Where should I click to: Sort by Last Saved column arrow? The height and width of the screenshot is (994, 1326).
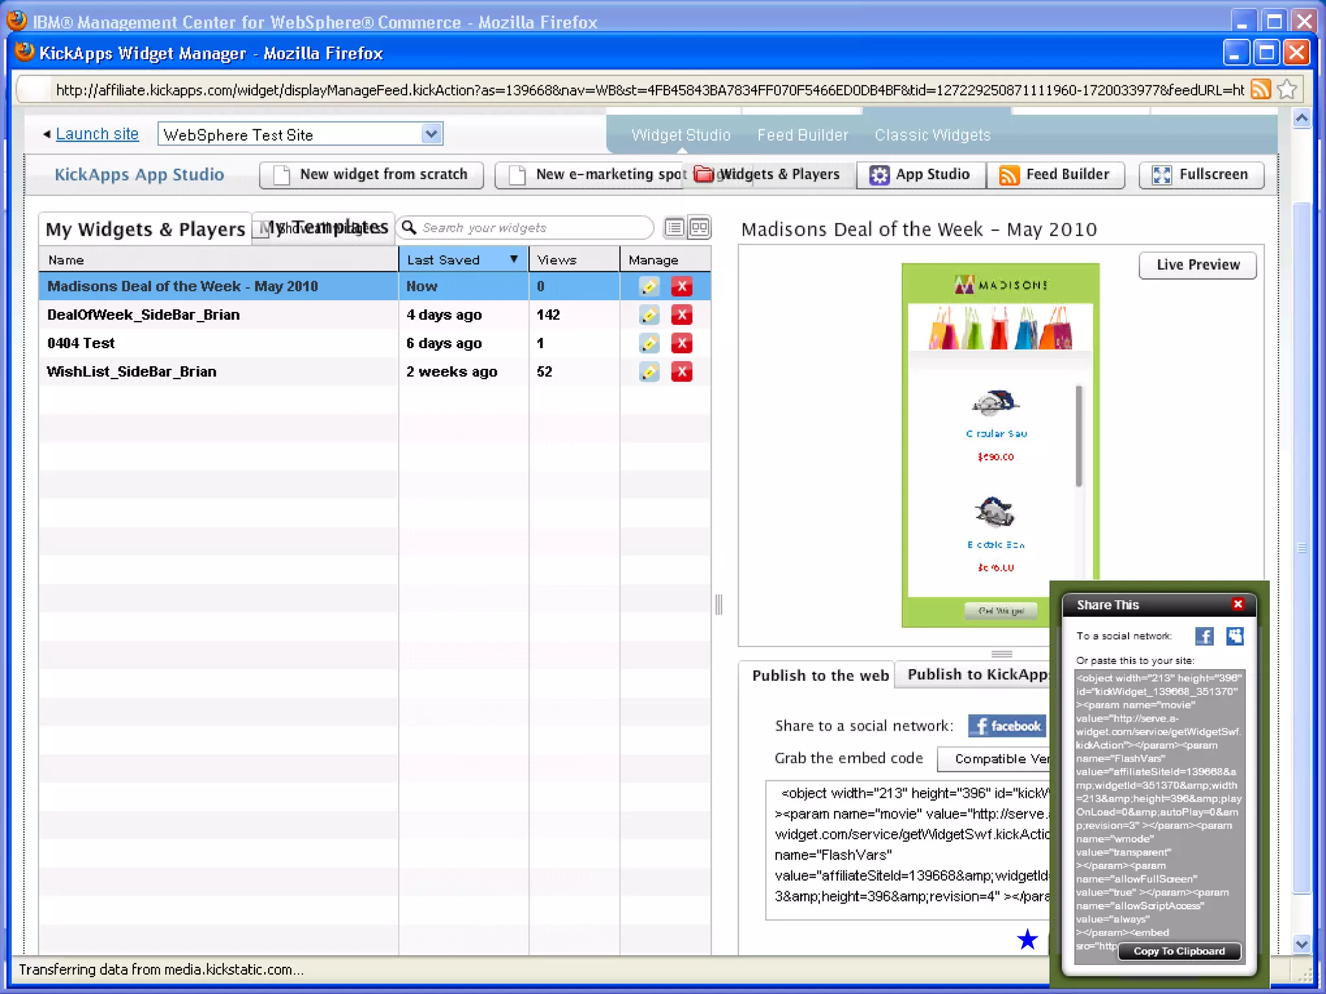click(513, 260)
